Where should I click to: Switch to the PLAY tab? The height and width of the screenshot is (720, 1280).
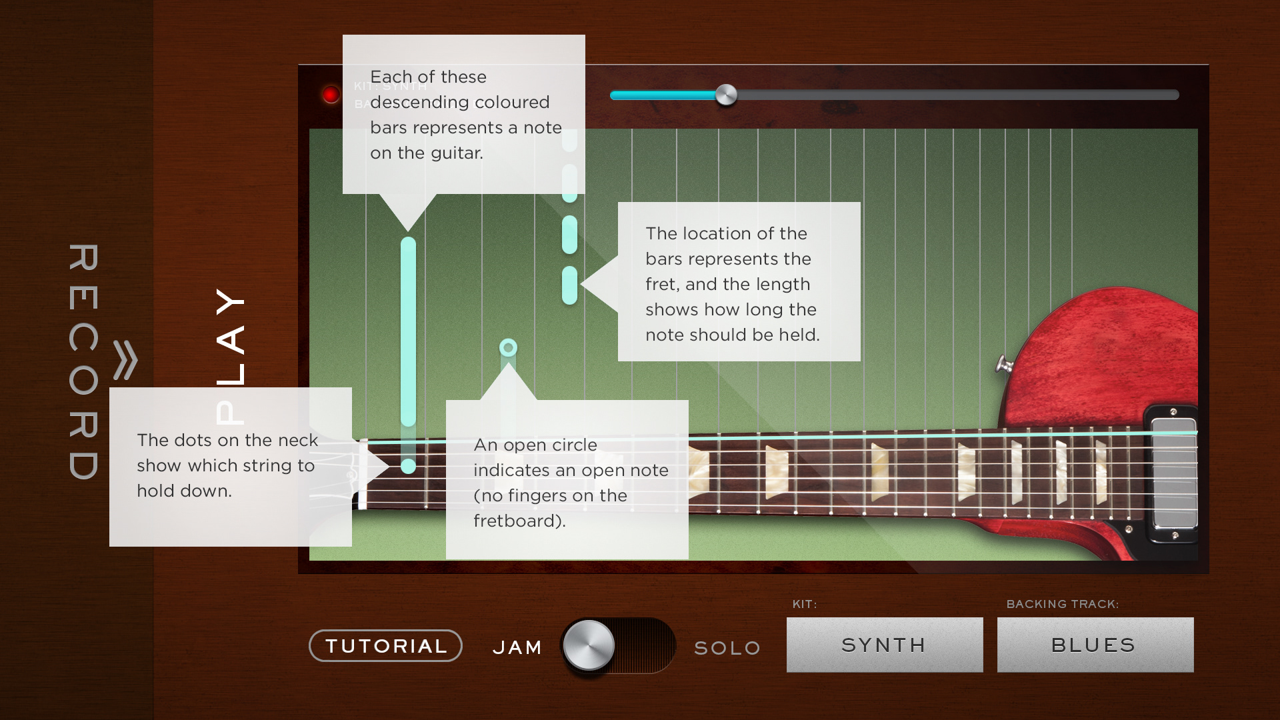click(x=231, y=356)
